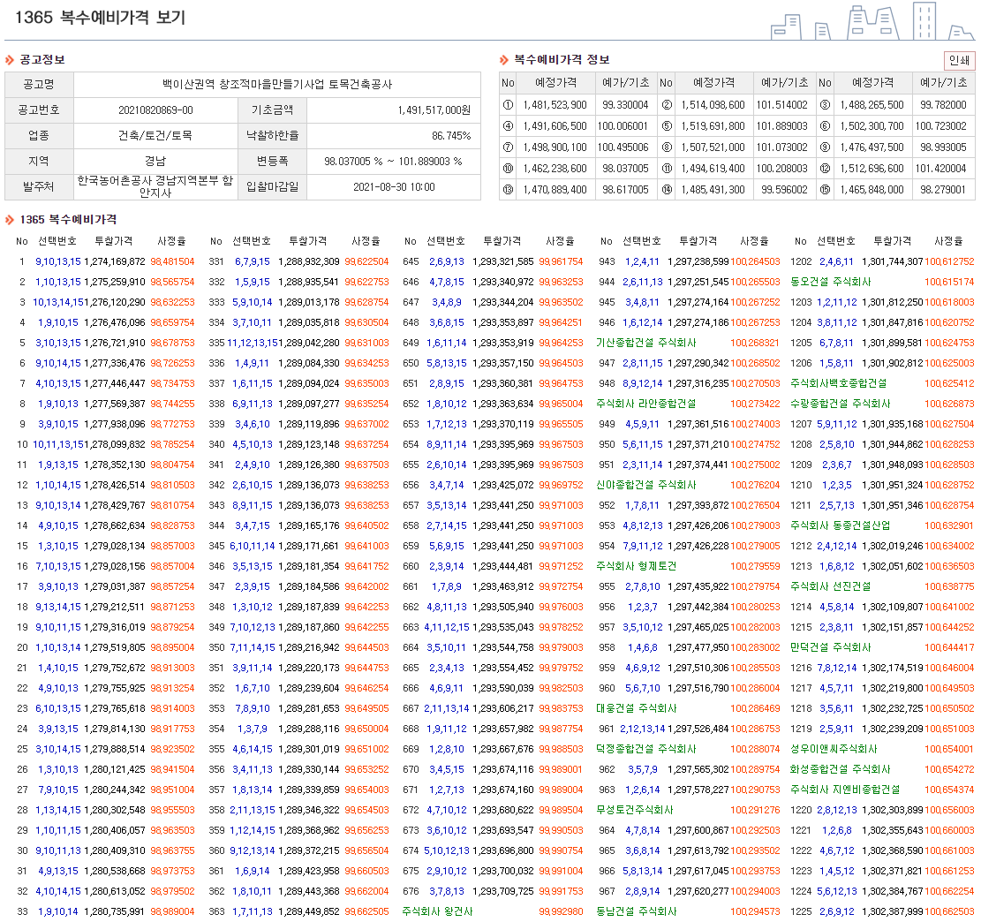The image size is (981, 922).
Task: Click rate 99.992980 next to 주식회사 왕건사
Action: coord(562,912)
